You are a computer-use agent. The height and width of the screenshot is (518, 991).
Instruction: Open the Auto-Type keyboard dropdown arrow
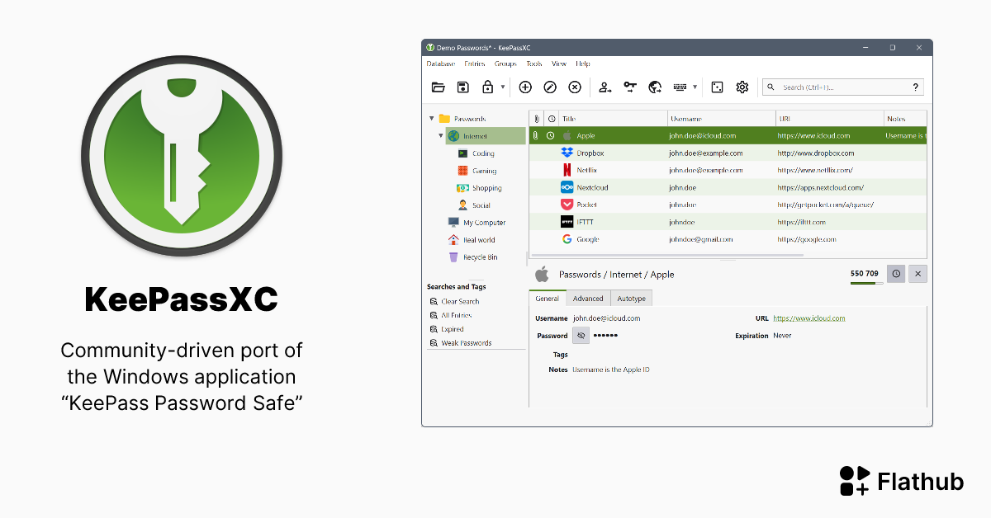pos(695,87)
